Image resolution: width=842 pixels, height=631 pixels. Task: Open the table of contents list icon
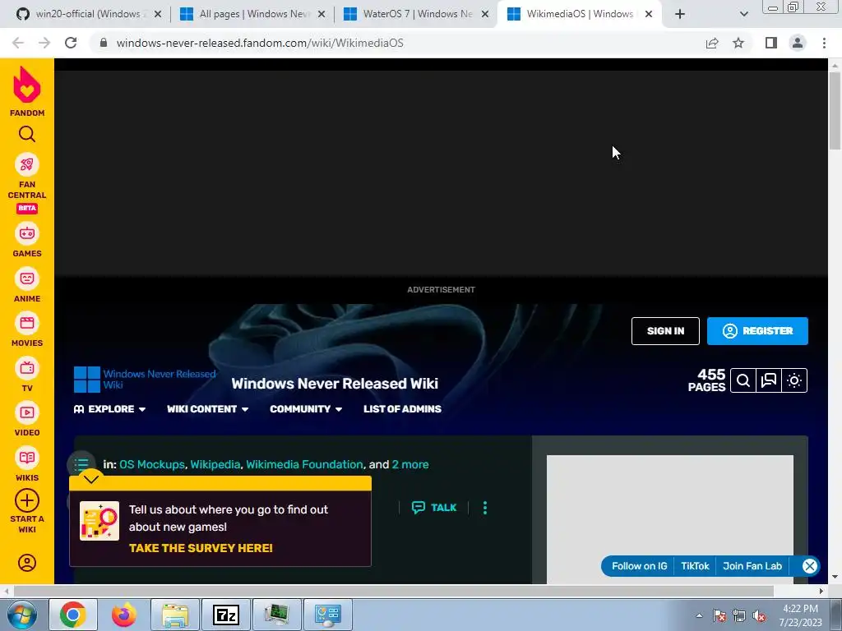tap(81, 464)
